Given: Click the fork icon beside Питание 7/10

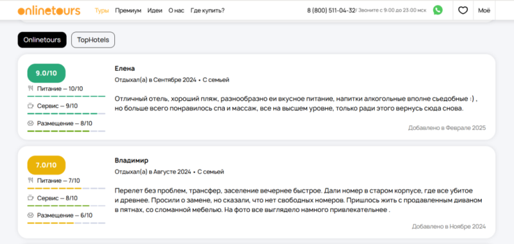Looking at the screenshot, I should pyautogui.click(x=30, y=180).
